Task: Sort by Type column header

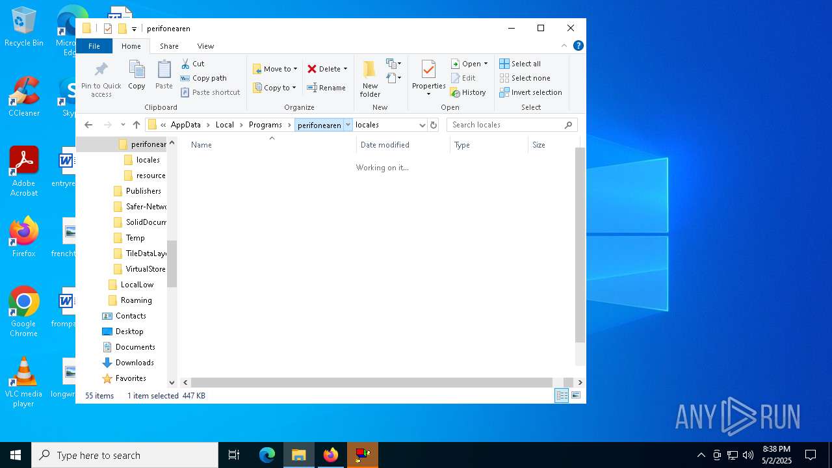Action: 489,145
